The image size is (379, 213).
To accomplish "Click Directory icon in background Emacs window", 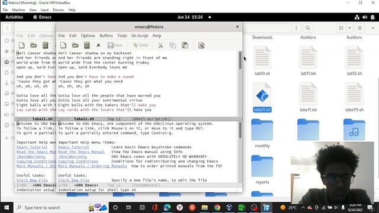I will coord(45,45).
